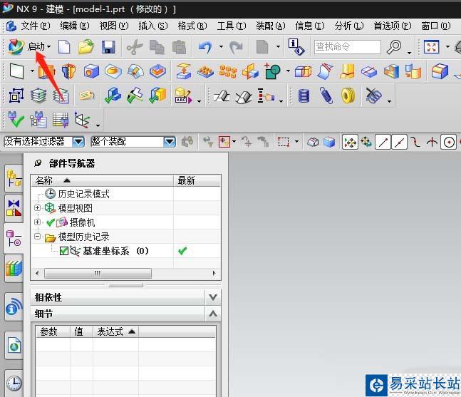Image resolution: width=461 pixels, height=397 pixels.
Task: Click the 查找命令 search field
Action: (347, 47)
